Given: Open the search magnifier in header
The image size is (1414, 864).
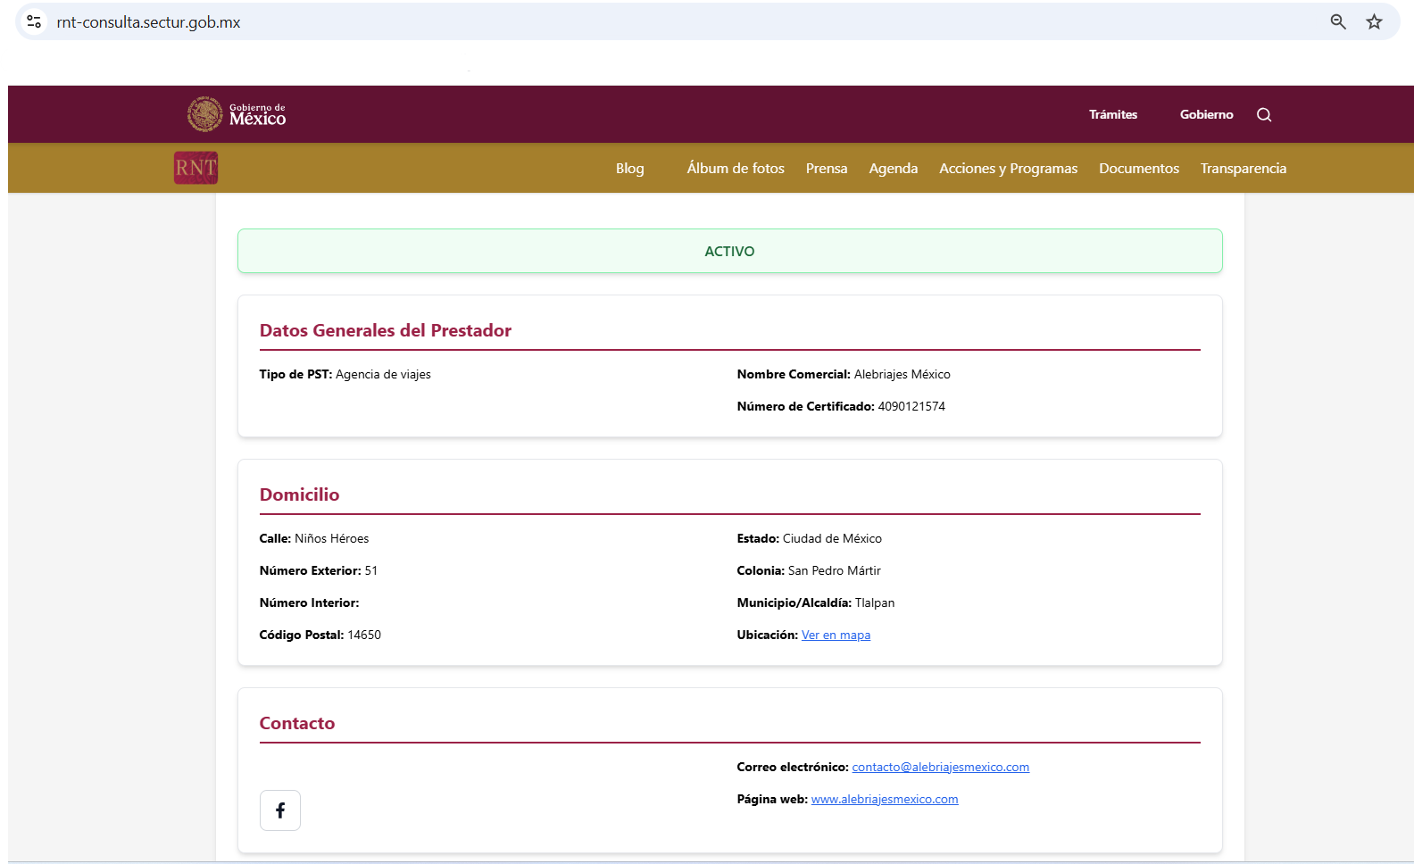Looking at the screenshot, I should (1263, 114).
